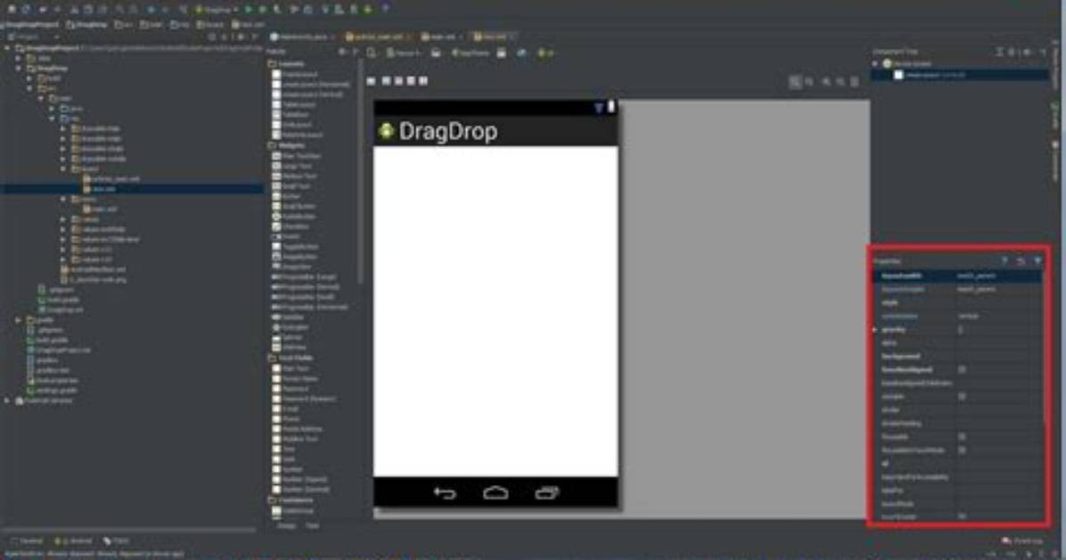Select ProgressBar (Large) in the Palette
The width and height of the screenshot is (1066, 560).
[x=304, y=277]
